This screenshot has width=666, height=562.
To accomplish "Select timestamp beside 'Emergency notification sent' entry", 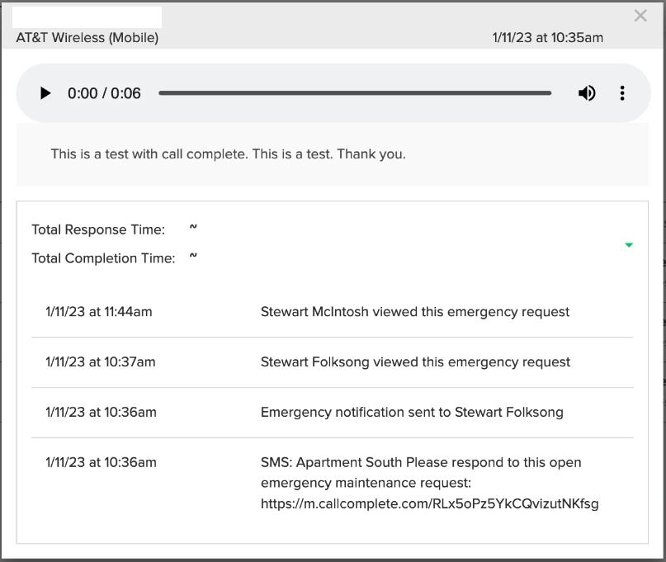I will click(x=101, y=412).
